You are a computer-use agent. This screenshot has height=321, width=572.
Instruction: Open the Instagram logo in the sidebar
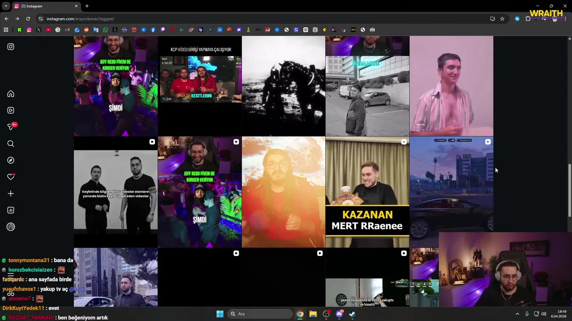coord(11,46)
